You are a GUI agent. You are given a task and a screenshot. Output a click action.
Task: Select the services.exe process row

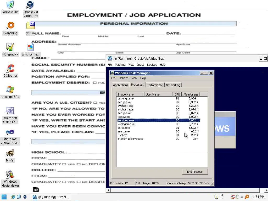click(x=158, y=120)
